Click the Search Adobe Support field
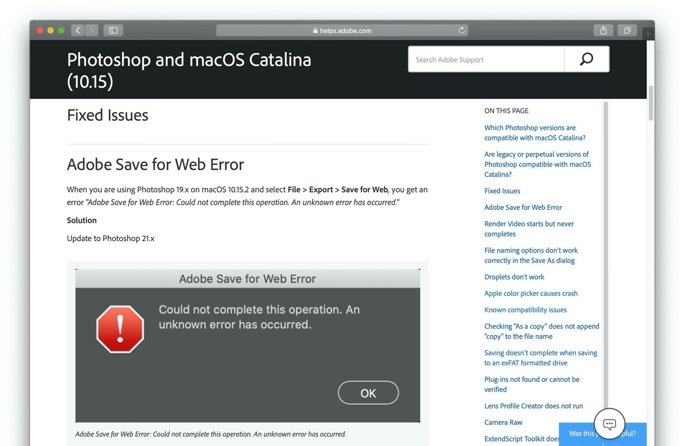The image size is (684, 446). [486, 59]
